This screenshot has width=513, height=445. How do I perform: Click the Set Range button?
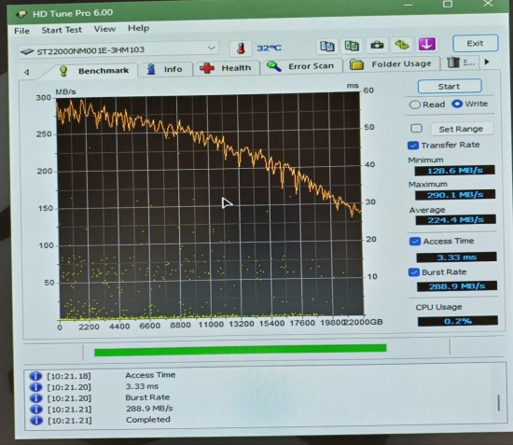click(x=462, y=129)
